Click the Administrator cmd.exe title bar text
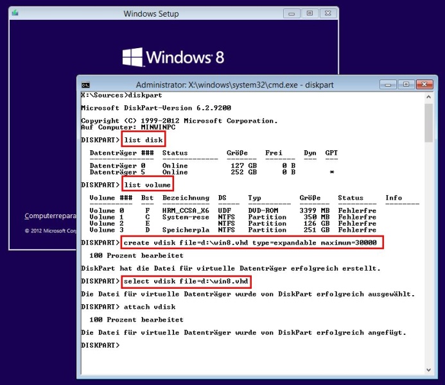 click(231, 85)
